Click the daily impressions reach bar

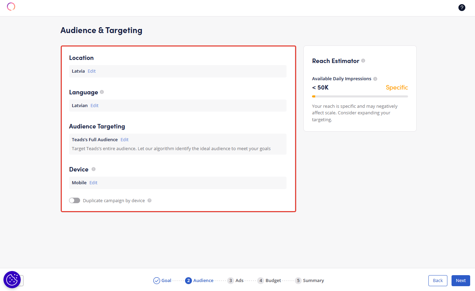tap(360, 96)
